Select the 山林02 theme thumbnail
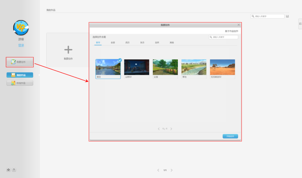302x178 pixels. point(137,69)
